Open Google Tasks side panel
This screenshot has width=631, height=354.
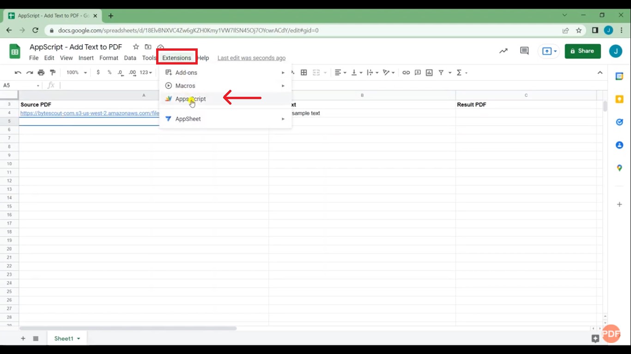click(x=619, y=122)
